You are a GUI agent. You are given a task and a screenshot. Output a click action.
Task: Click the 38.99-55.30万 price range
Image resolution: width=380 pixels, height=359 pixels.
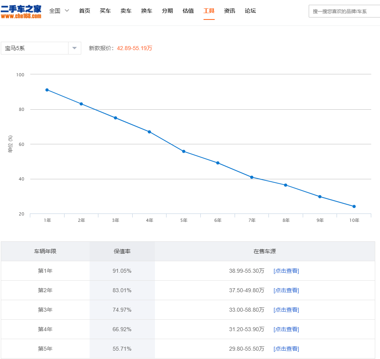click(247, 271)
